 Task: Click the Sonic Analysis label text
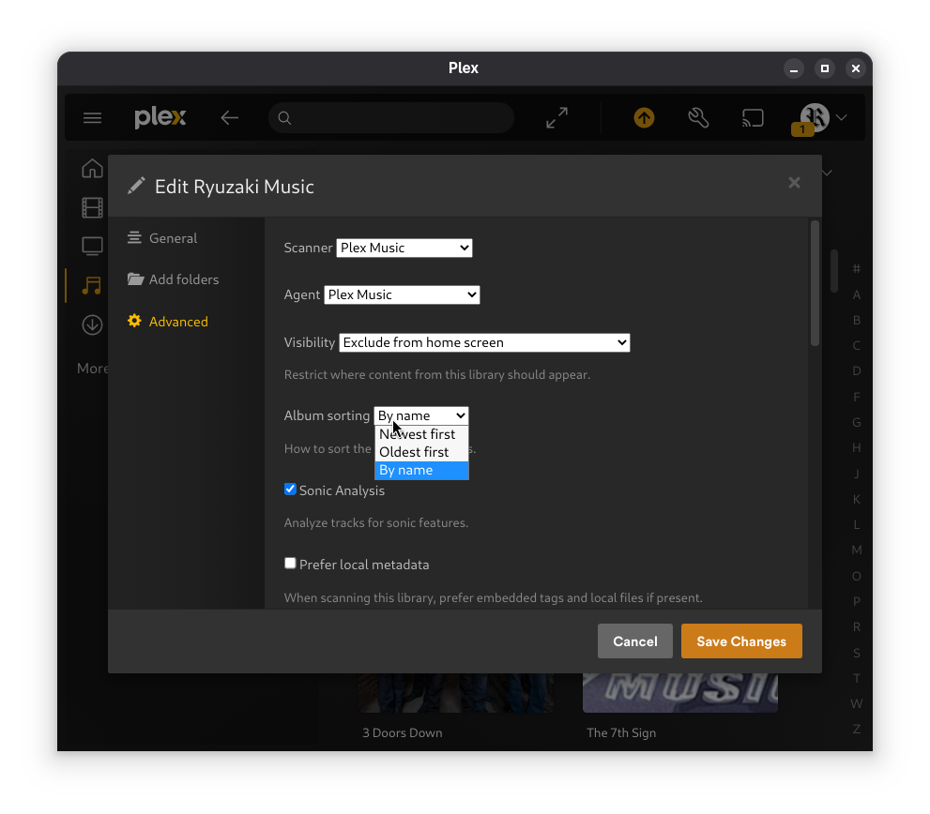342,490
